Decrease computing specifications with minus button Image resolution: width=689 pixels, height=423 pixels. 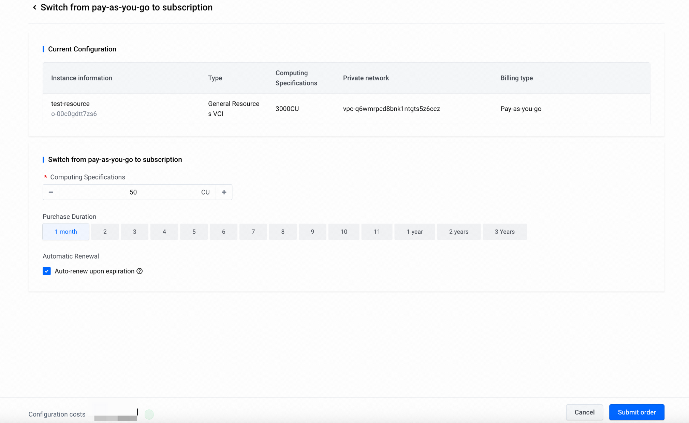[x=51, y=192]
